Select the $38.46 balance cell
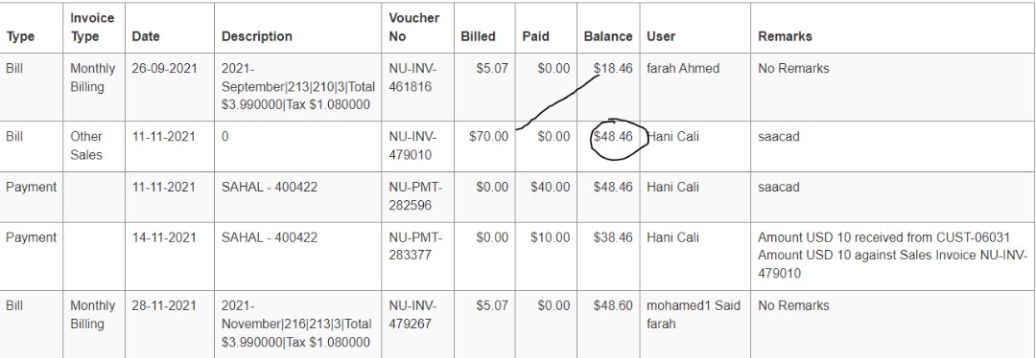The width and height of the screenshot is (1036, 358). 613,238
